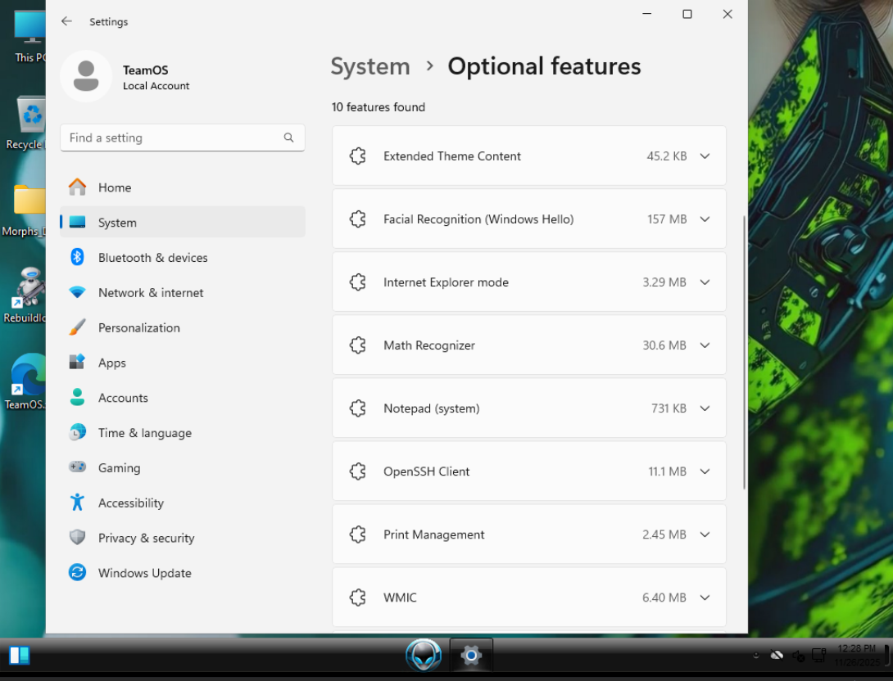The width and height of the screenshot is (893, 681).
Task: Open the Accounts settings page
Action: click(123, 398)
